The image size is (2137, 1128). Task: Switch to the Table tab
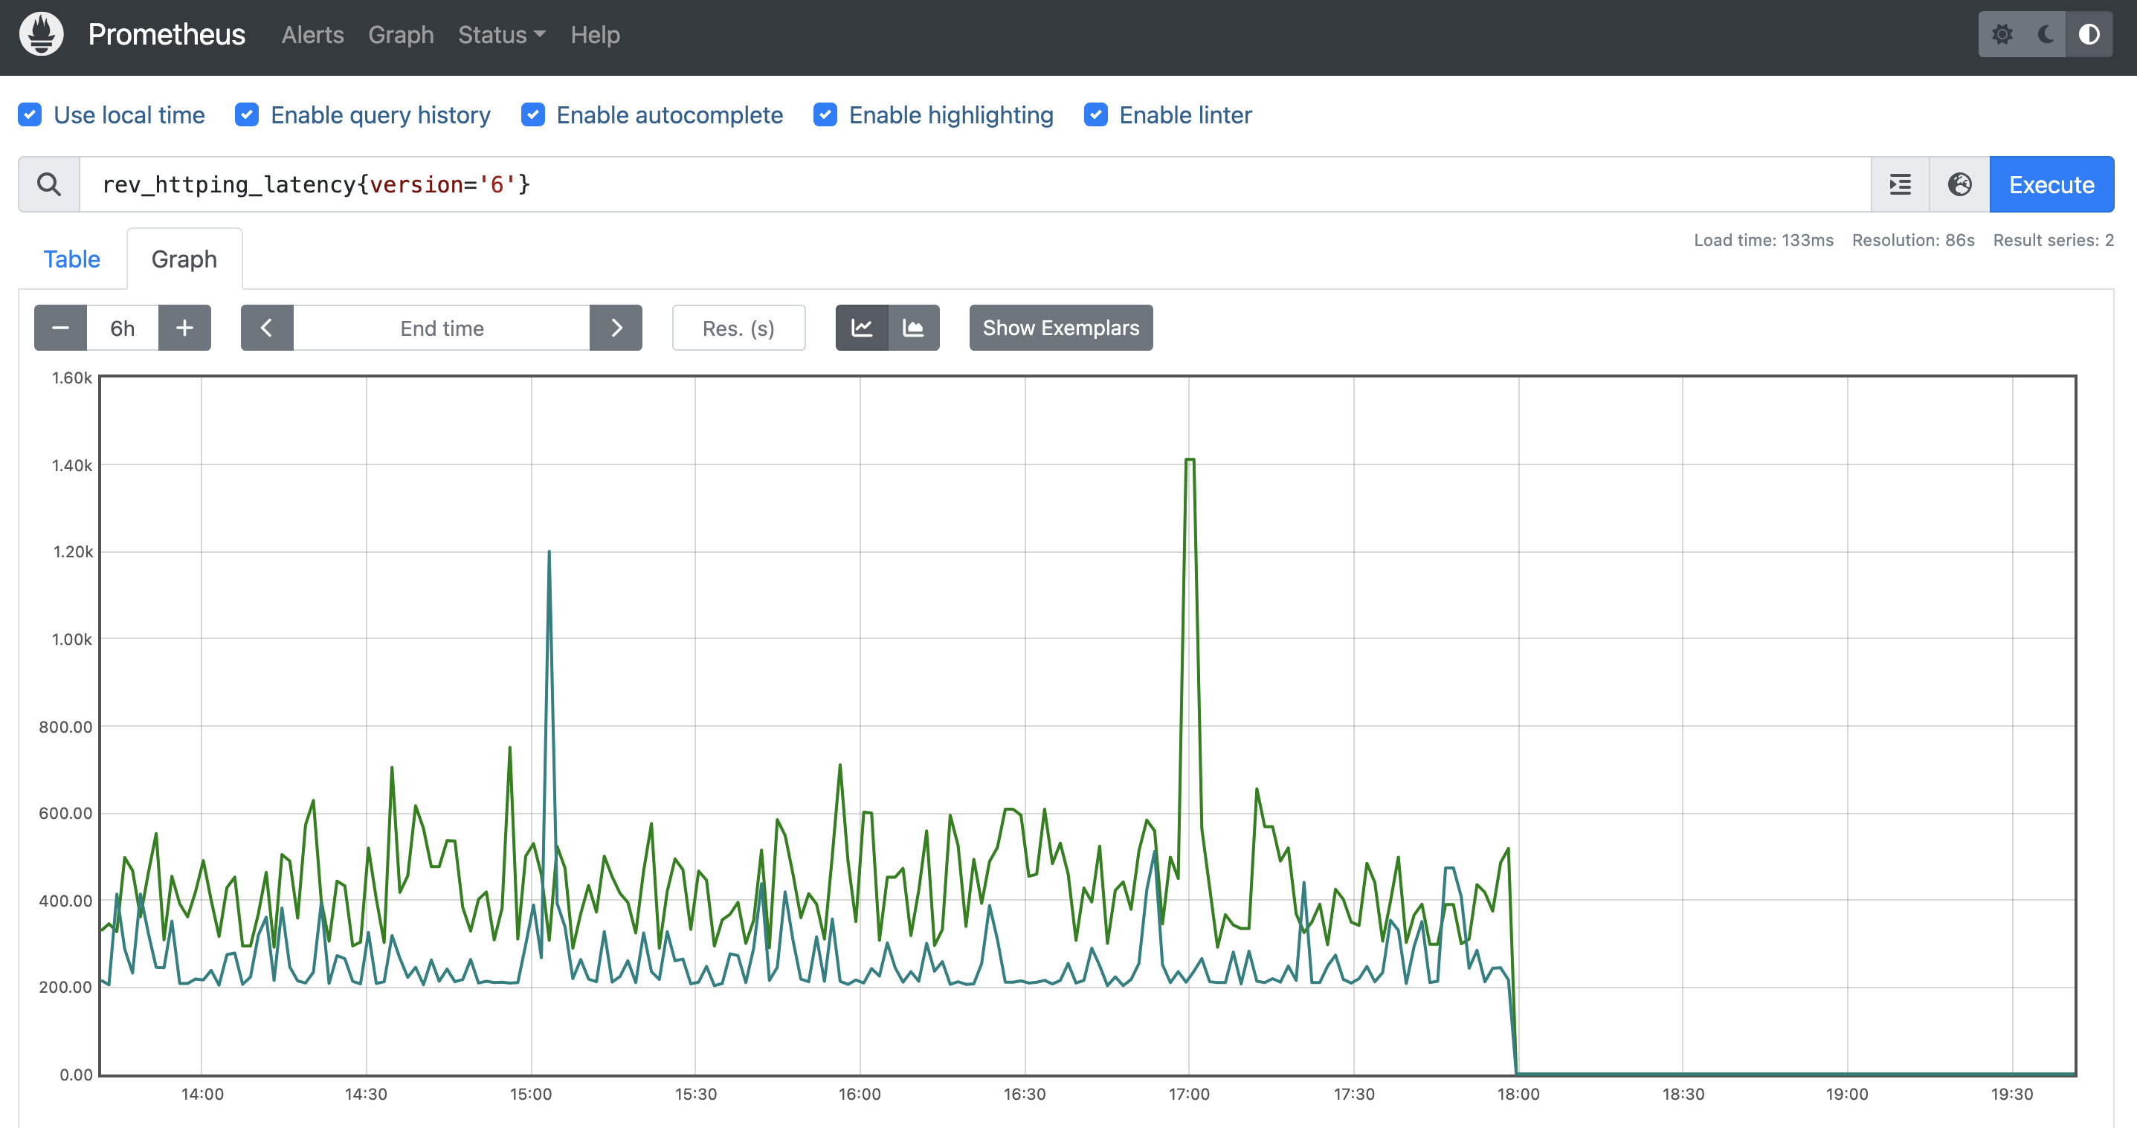coord(72,259)
